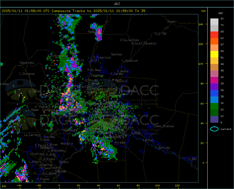Viewport: 234px width, 189px height.
Task: Click the 140 km vertical axis tick
Action: (201, 24)
